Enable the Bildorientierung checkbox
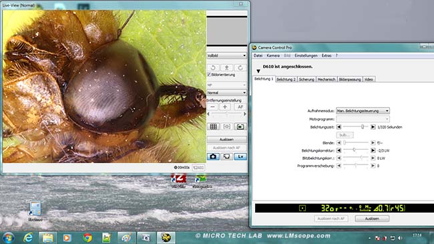Viewport: 434px width, 244px height. [209, 75]
